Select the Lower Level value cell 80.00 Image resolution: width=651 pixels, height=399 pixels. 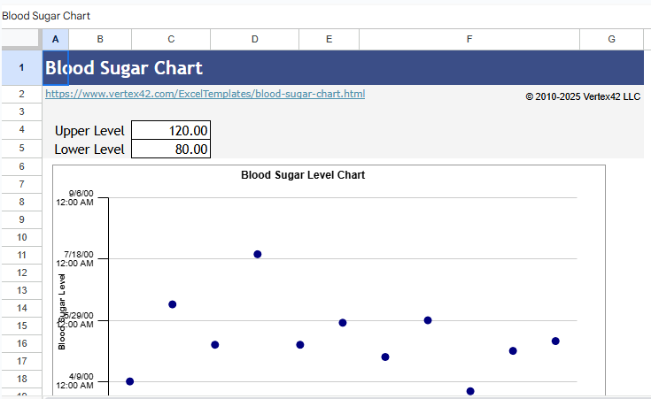[x=171, y=150]
